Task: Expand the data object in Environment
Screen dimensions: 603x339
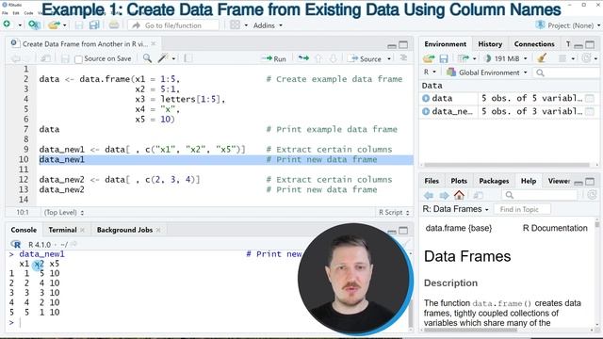Action: pos(426,98)
